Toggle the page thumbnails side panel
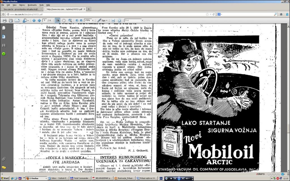This screenshot has width=290, height=181. pos(4,28)
